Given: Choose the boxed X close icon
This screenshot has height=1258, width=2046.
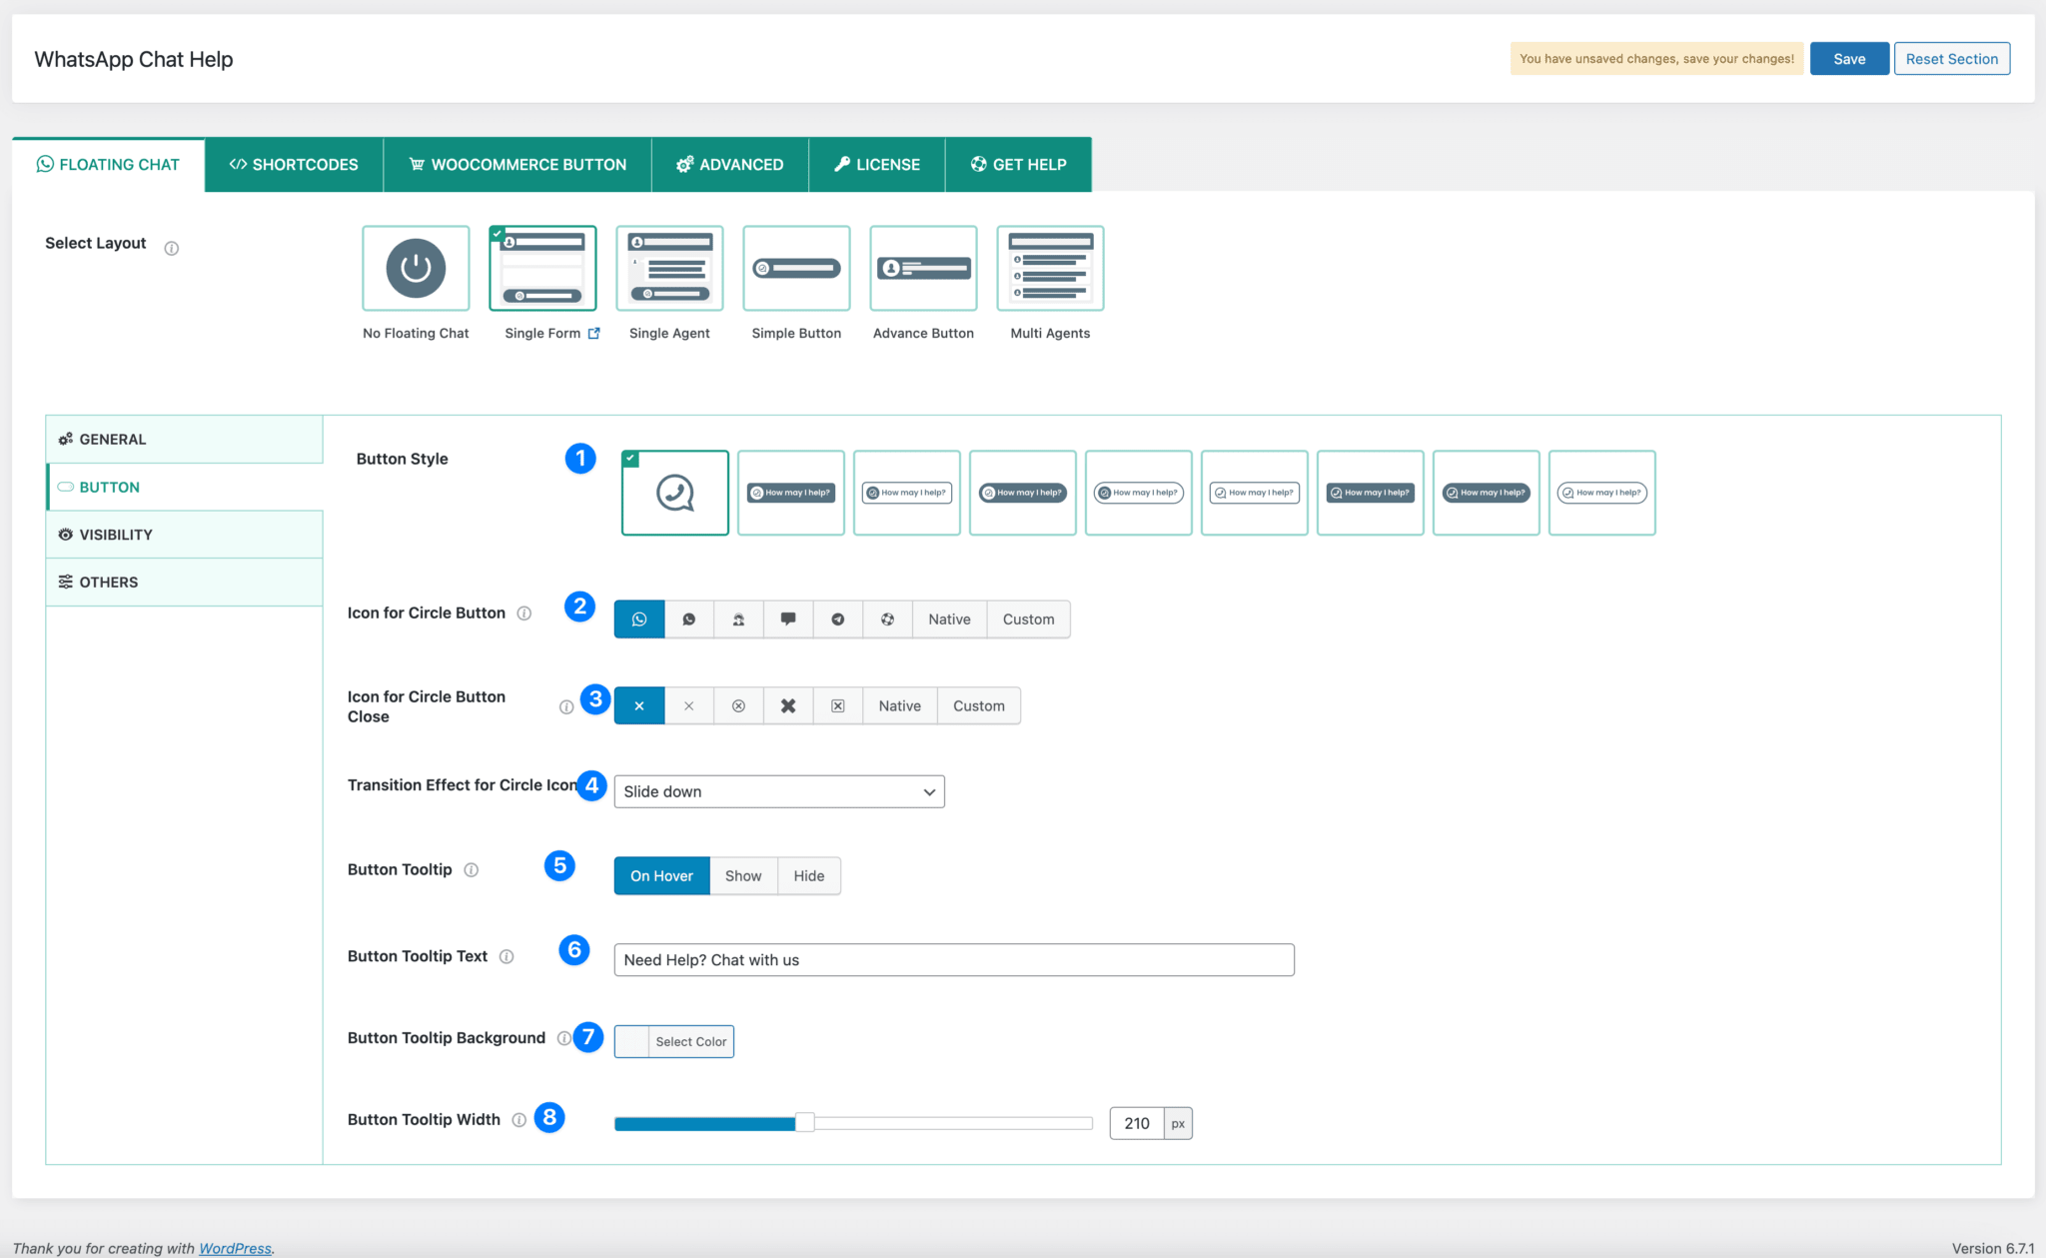Looking at the screenshot, I should (x=838, y=706).
